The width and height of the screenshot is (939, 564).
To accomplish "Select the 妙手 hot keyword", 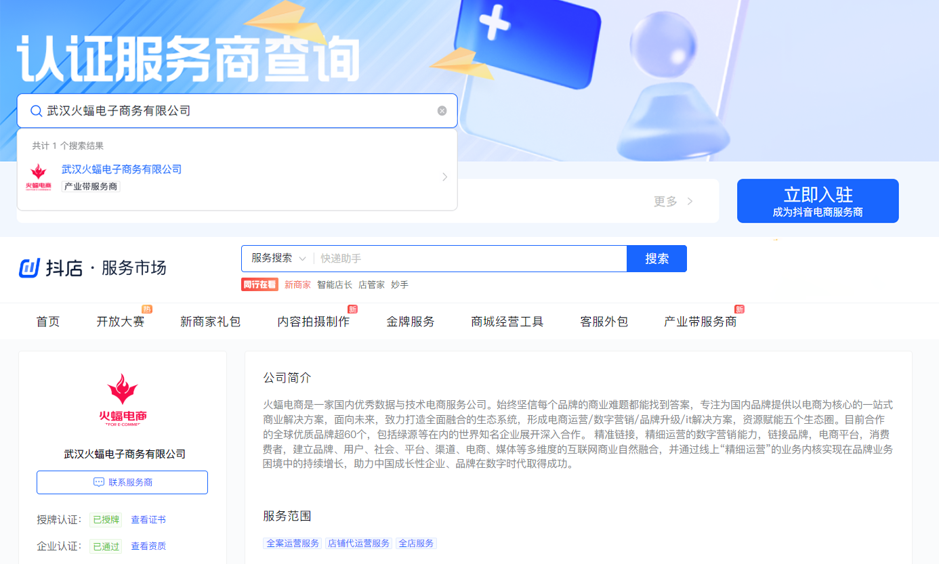I will (x=400, y=285).
